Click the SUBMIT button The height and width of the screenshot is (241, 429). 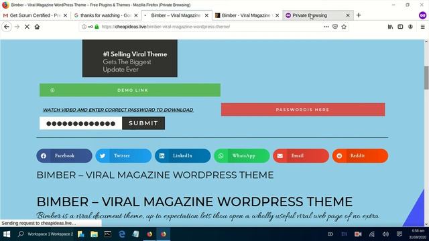pyautogui.click(x=143, y=123)
